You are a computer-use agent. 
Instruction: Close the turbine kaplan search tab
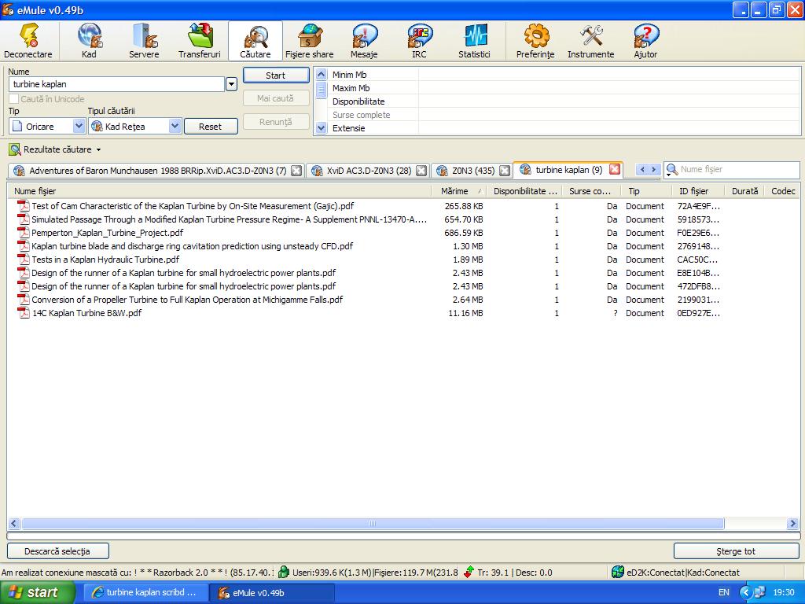pos(615,170)
